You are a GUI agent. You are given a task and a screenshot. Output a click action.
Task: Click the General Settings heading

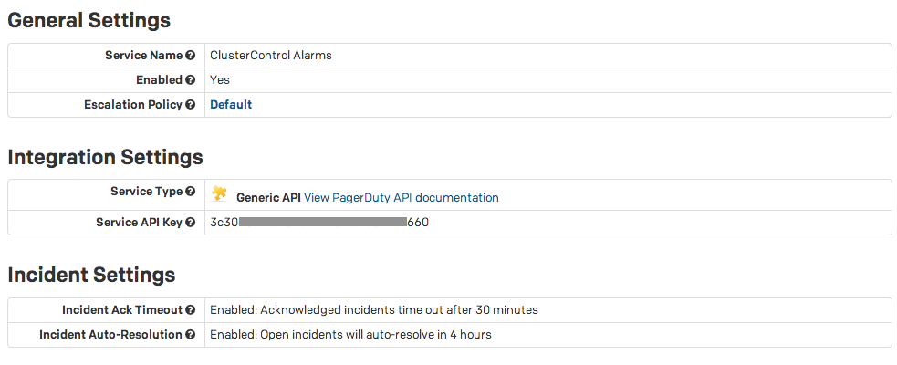tap(89, 19)
